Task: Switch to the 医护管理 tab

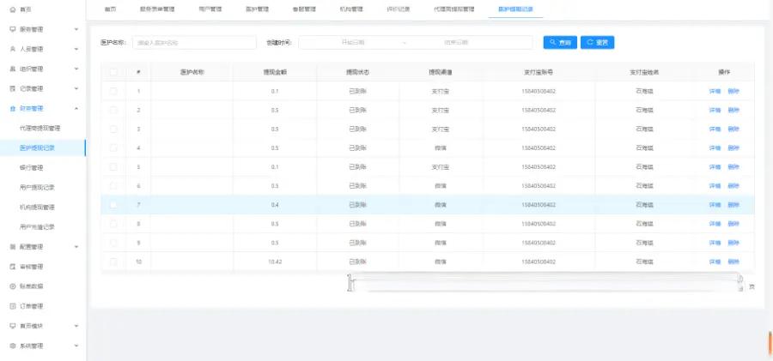Action: [257, 9]
